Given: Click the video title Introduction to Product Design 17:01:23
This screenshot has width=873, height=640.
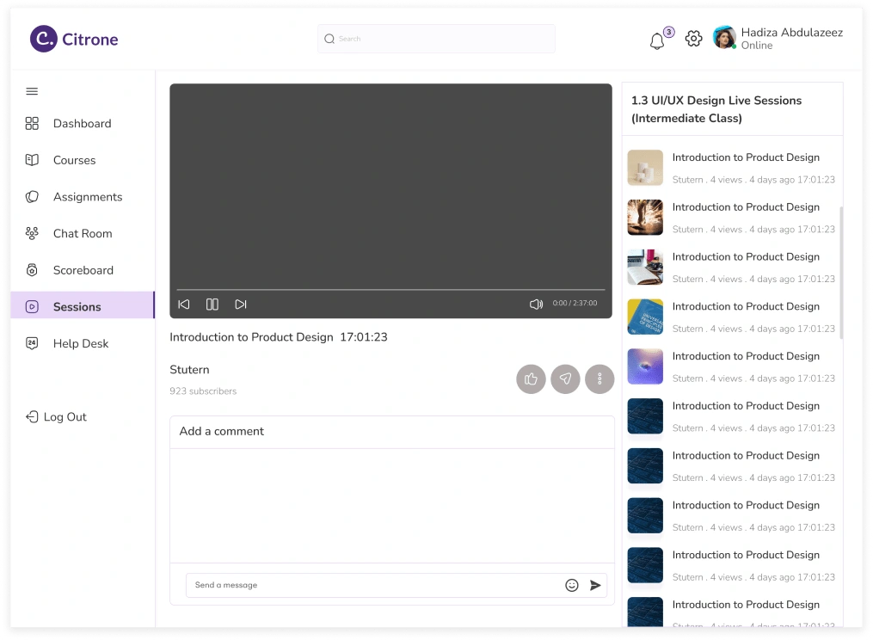Looking at the screenshot, I should pyautogui.click(x=279, y=337).
